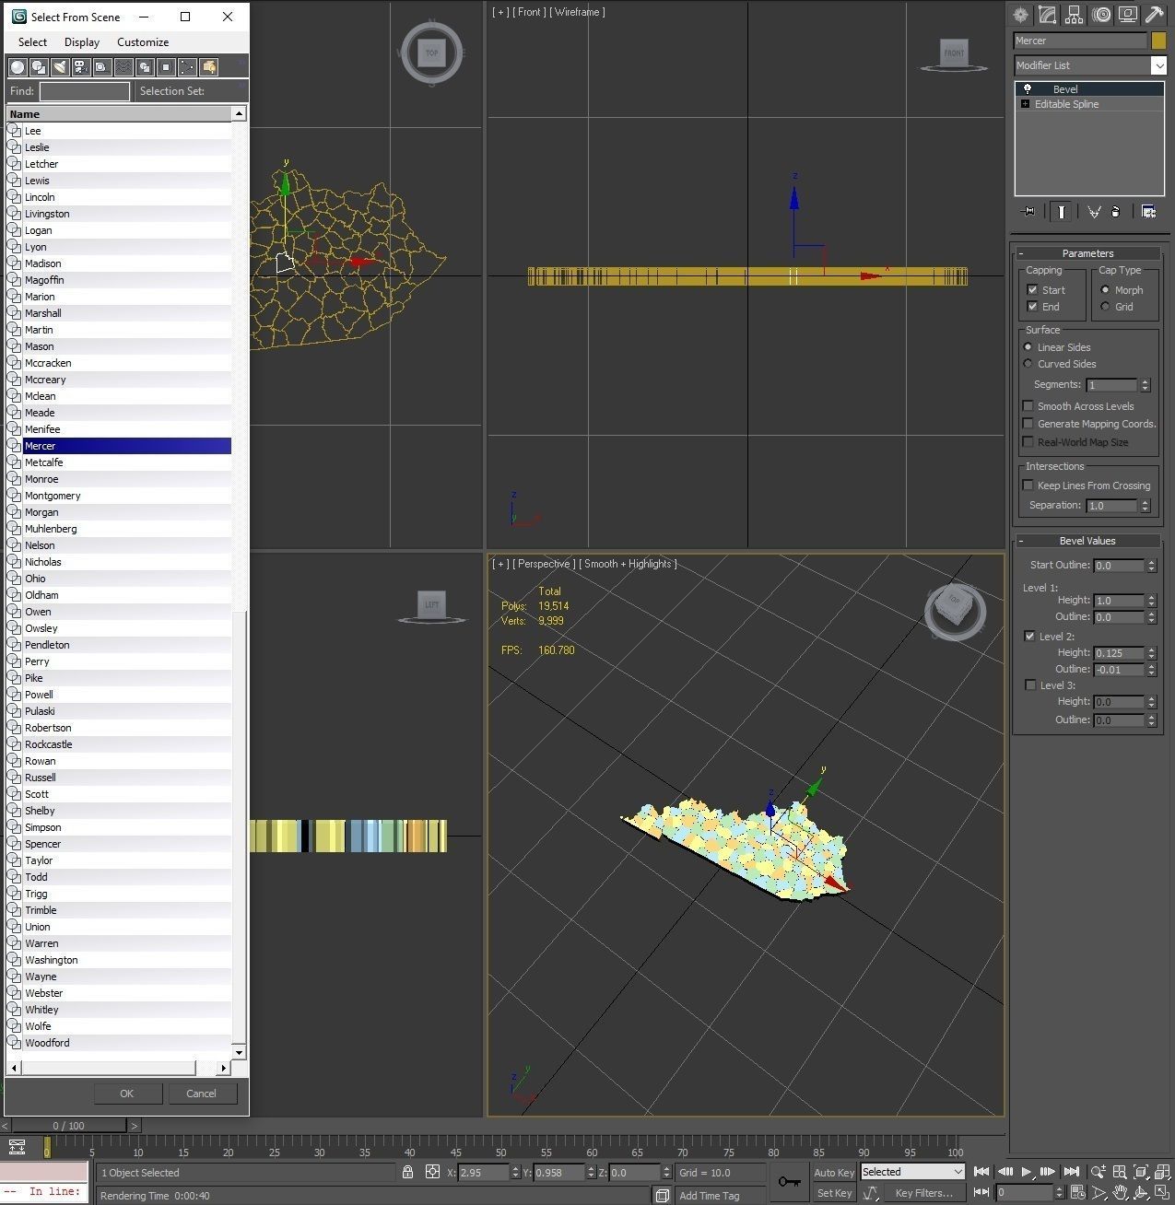
Task: Open the Utilities hammer panel tab
Action: tap(1154, 15)
